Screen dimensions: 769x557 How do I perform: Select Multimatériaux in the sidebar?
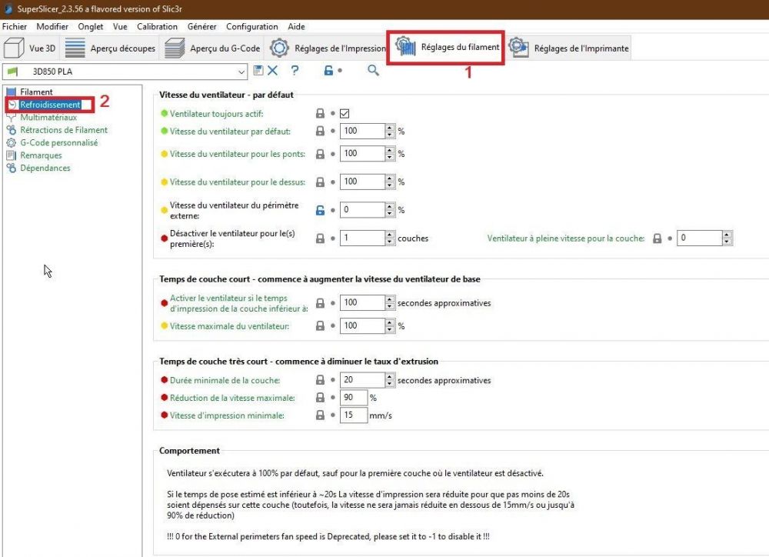[48, 117]
